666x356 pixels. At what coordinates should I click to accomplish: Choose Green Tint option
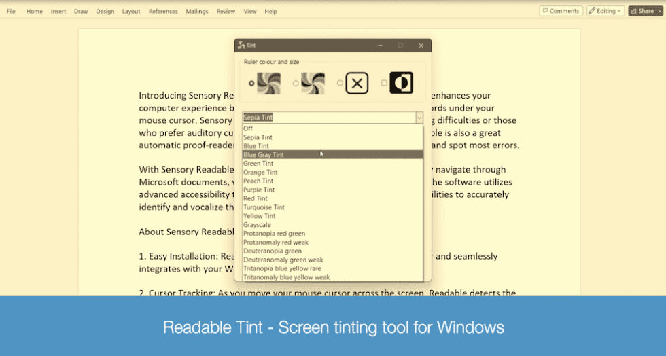[332, 164]
